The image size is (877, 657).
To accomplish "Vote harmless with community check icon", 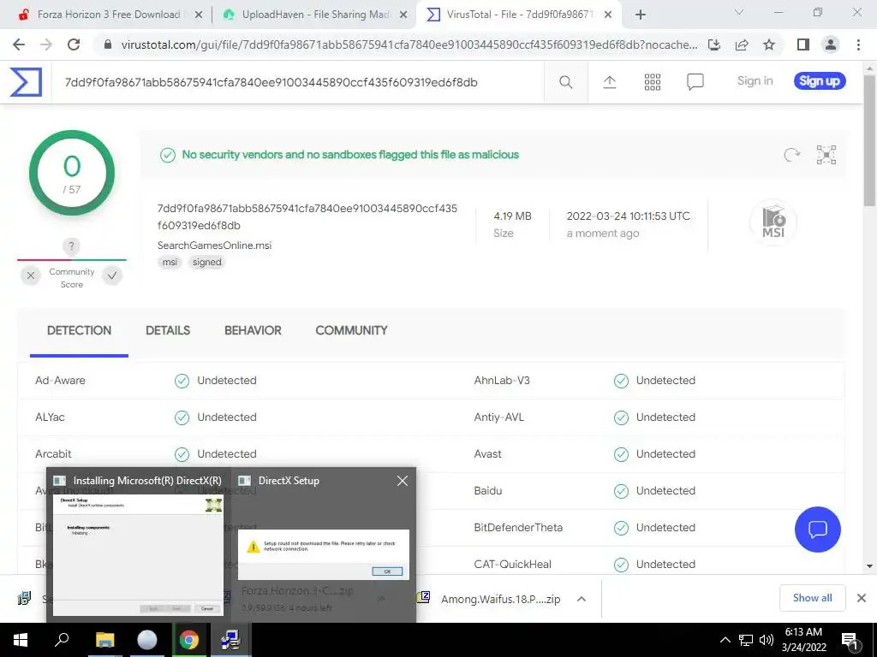I will click(112, 275).
